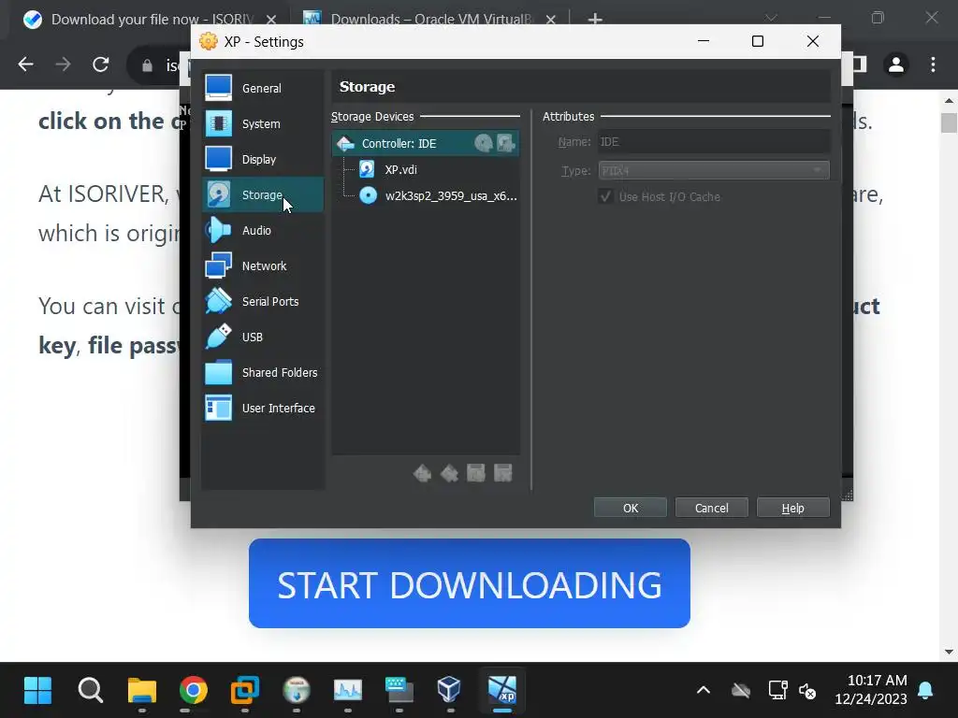Click scrollbar down arrow on the webpage
The image size is (958, 718).
(x=949, y=652)
